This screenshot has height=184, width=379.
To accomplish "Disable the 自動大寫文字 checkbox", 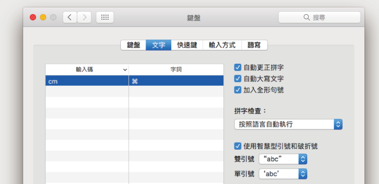I will (x=238, y=78).
